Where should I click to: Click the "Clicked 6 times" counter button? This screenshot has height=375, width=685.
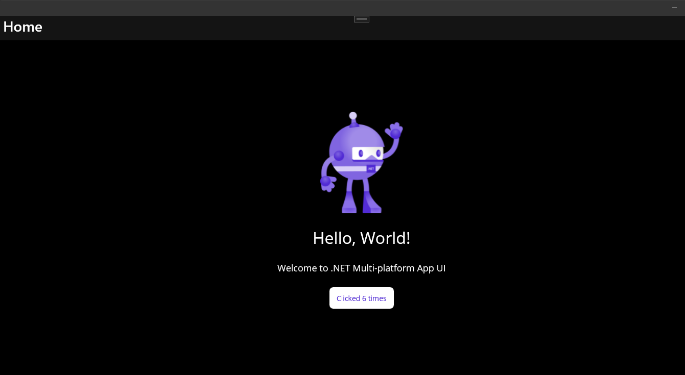(361, 298)
